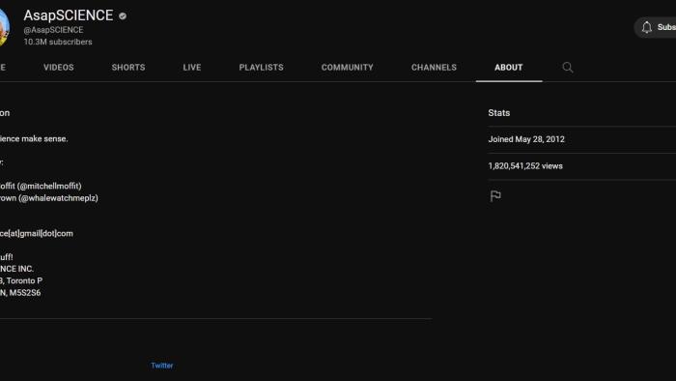Click the gmail contact address line
Image resolution: width=676 pixels, height=381 pixels.
[x=37, y=233]
